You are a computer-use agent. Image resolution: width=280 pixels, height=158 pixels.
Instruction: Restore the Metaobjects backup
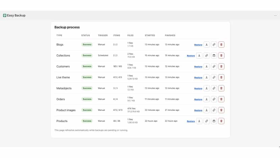[198, 88]
